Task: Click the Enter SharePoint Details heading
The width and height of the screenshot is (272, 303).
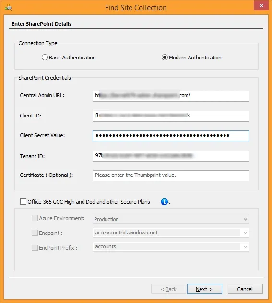Action: [42, 24]
